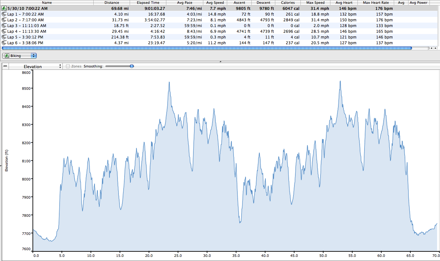Click the biking activity icon for 5/30/10
The height and width of the screenshot is (261, 440).
pos(4,9)
